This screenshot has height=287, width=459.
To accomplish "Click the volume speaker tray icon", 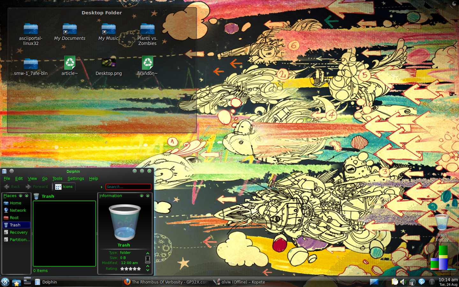I will click(403, 282).
